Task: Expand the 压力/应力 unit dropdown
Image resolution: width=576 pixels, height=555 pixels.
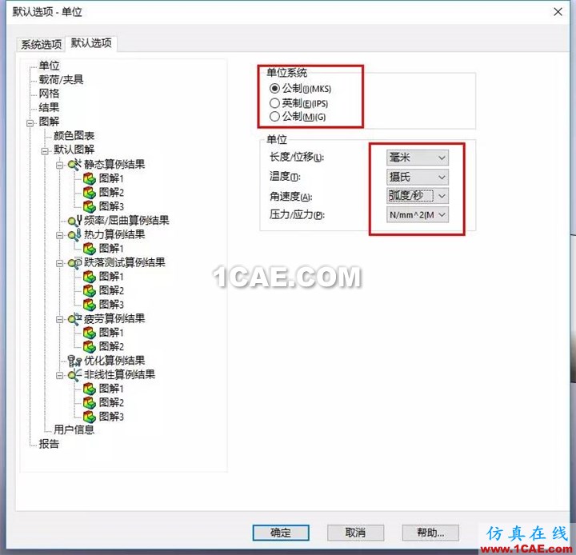Action: 416,215
